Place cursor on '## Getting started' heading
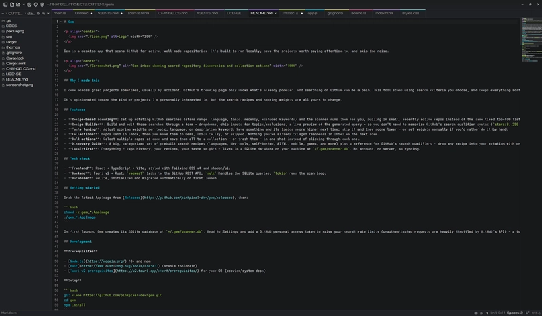542x316 pixels. coord(81,188)
